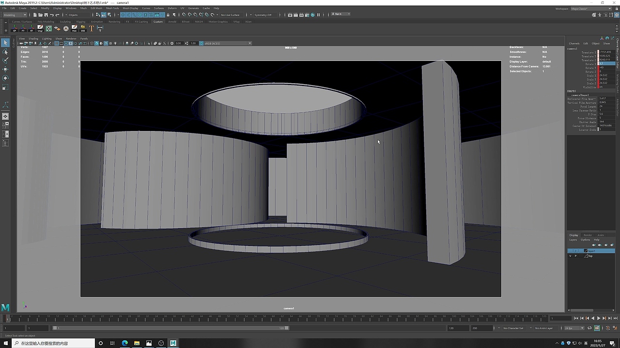This screenshot has width=620, height=348.
Task: Open the Symmetry: Off dropdown
Action: point(265,15)
